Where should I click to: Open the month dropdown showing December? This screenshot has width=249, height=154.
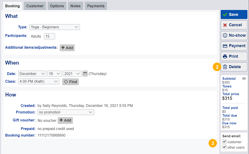coord(32,74)
